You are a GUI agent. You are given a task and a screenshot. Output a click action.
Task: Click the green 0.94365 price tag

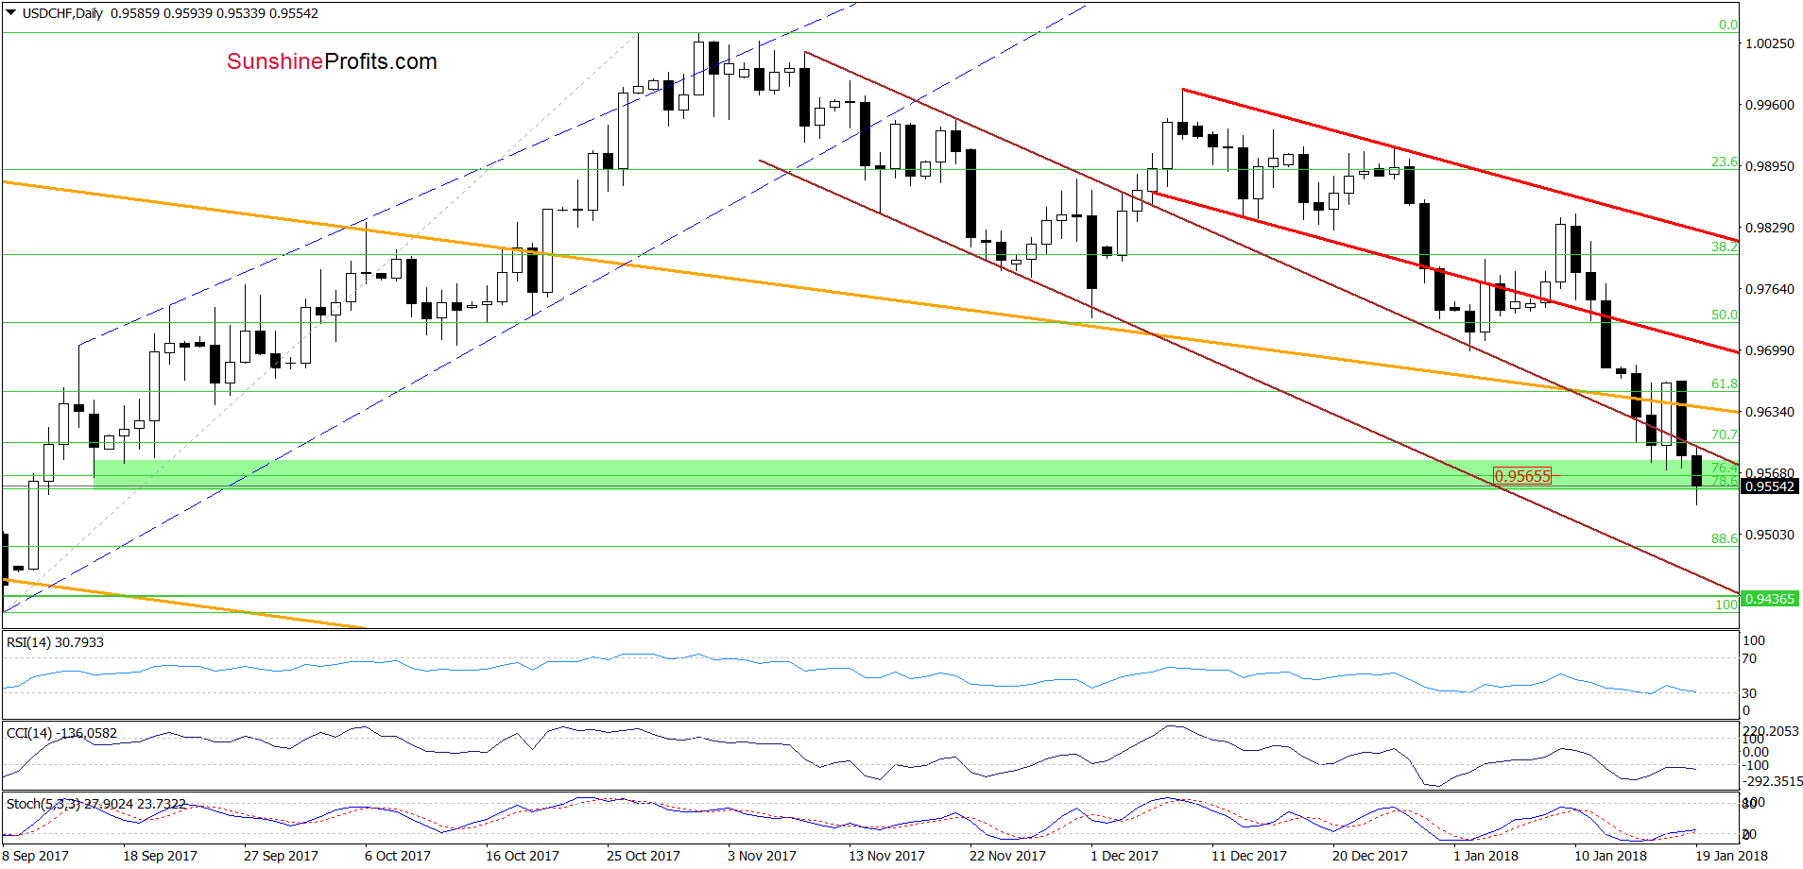pos(1769,599)
